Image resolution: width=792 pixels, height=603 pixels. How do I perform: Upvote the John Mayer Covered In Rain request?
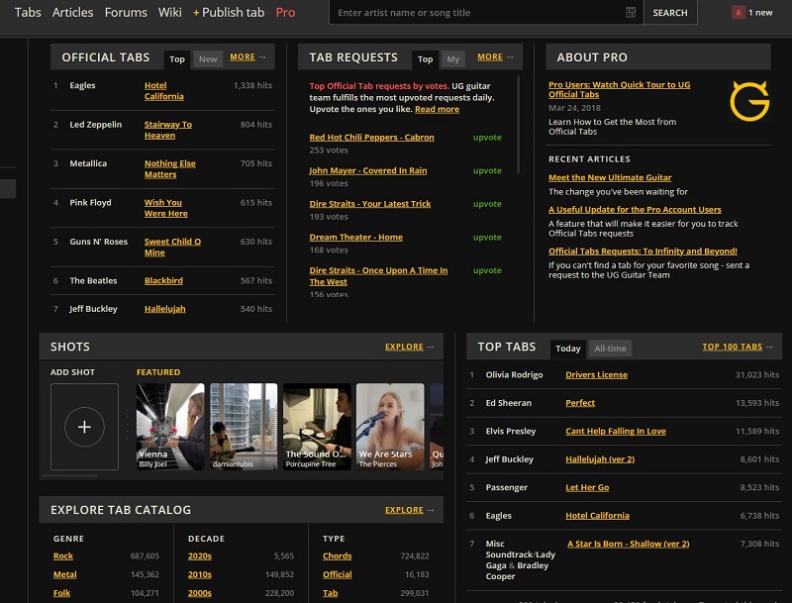point(487,171)
